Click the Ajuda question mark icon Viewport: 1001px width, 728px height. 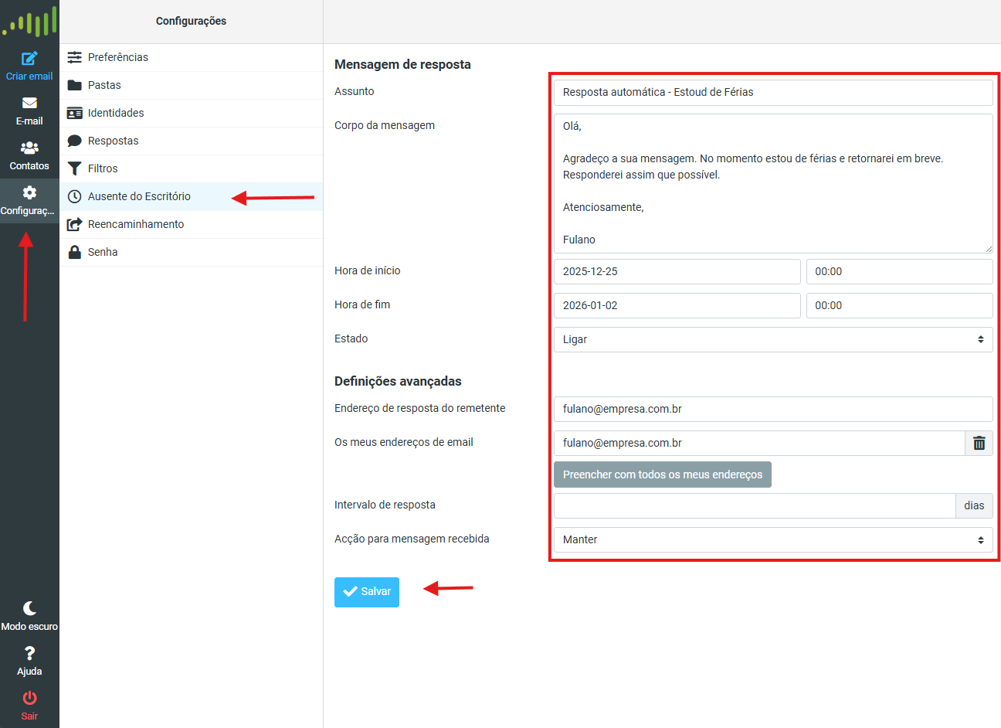(29, 654)
